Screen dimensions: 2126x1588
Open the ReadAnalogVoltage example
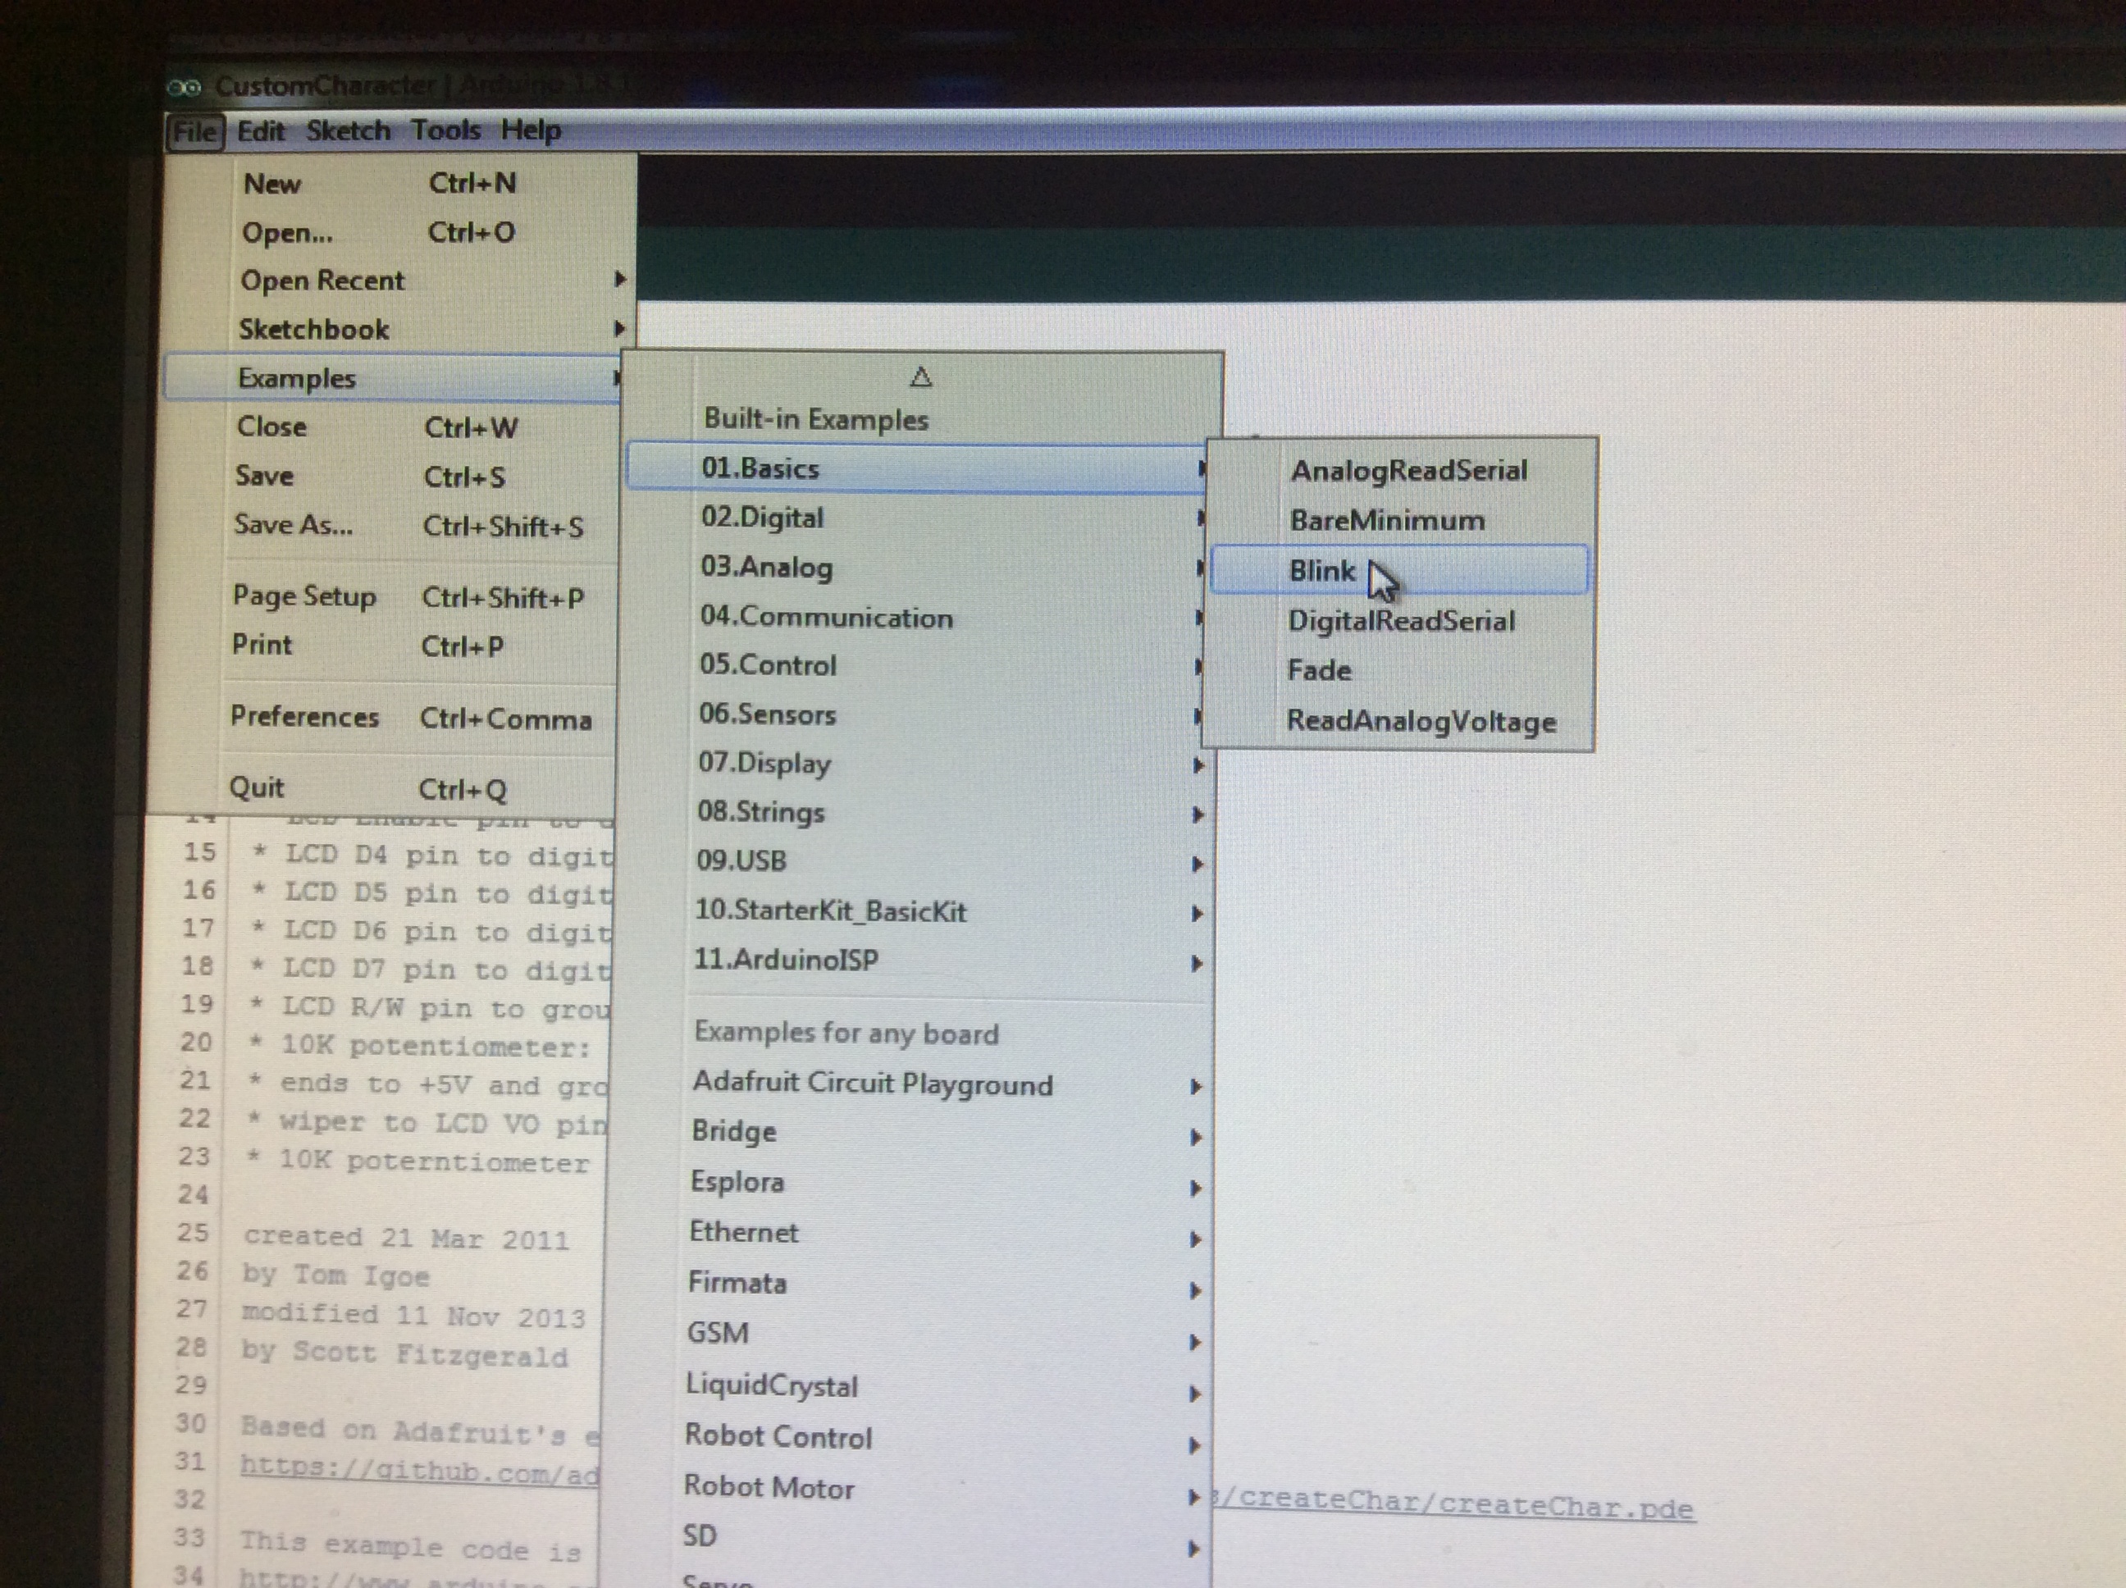pos(1399,721)
